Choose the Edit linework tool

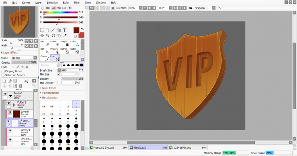[45, 50]
